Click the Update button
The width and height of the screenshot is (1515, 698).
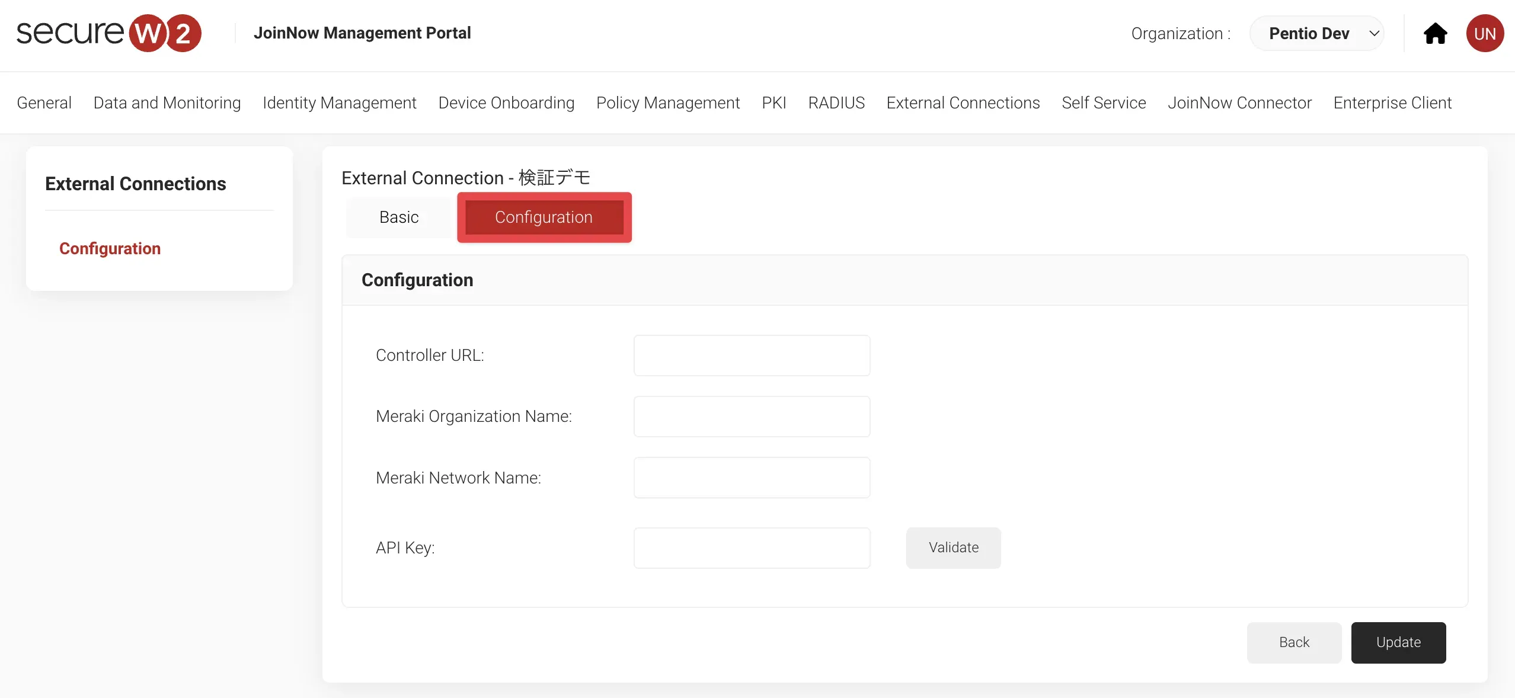click(1398, 642)
